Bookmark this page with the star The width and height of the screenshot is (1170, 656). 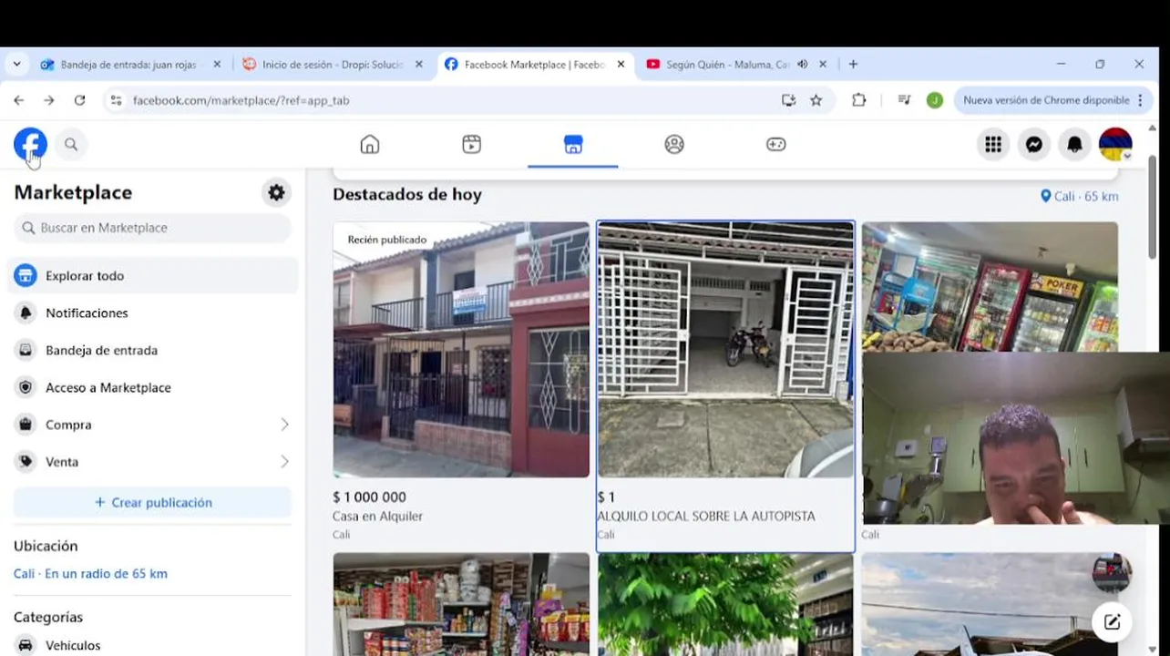816,100
